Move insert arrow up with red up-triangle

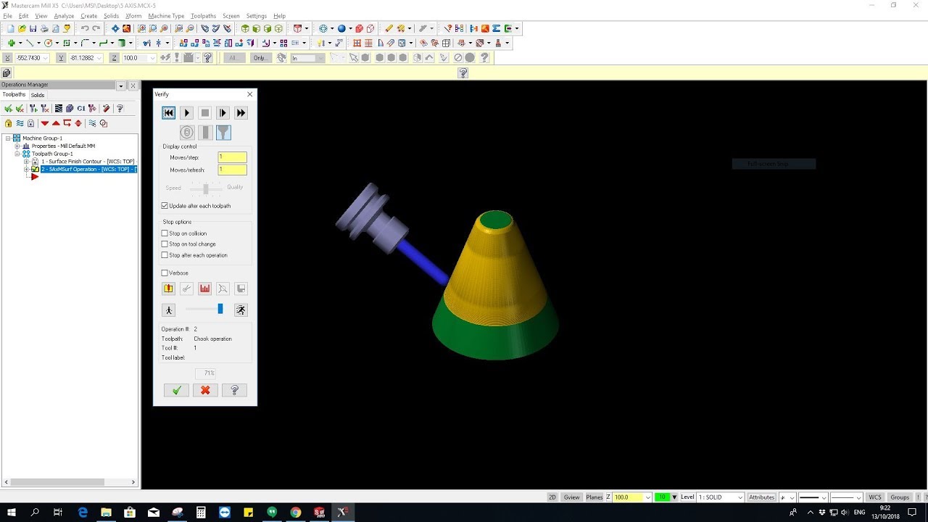pos(56,123)
